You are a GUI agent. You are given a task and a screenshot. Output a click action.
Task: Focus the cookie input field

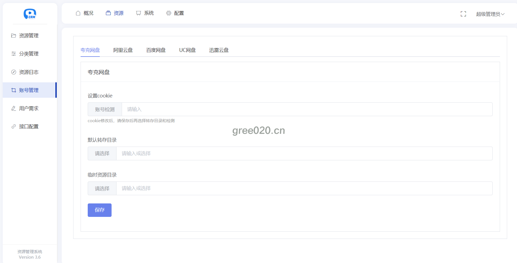[x=307, y=109]
